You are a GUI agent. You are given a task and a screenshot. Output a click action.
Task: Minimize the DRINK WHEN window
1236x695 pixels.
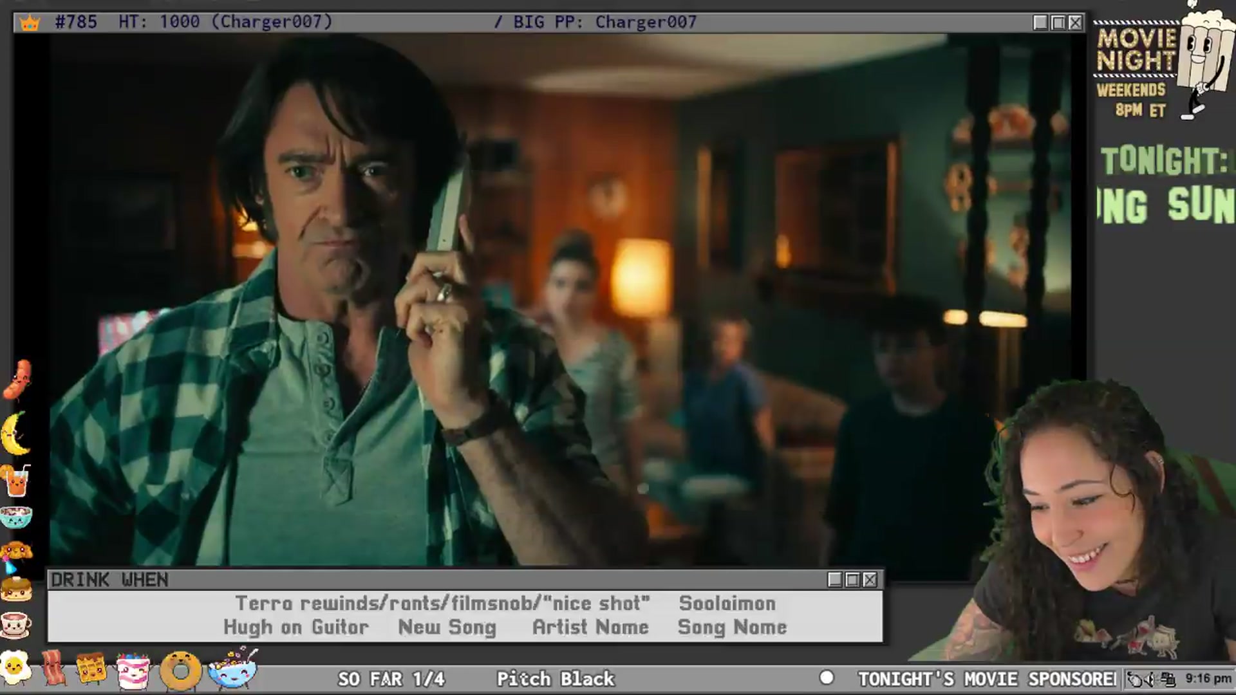click(x=835, y=580)
